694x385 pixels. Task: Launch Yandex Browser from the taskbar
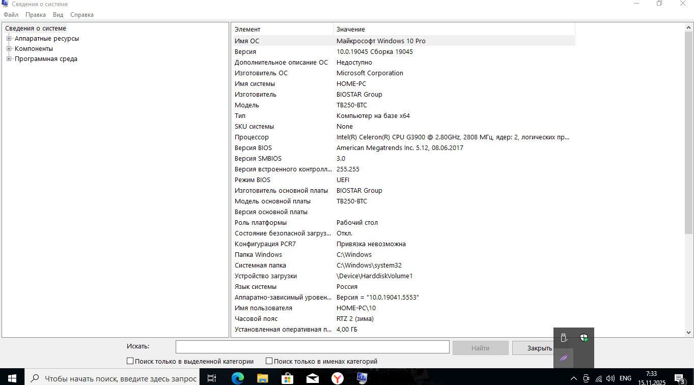337,378
